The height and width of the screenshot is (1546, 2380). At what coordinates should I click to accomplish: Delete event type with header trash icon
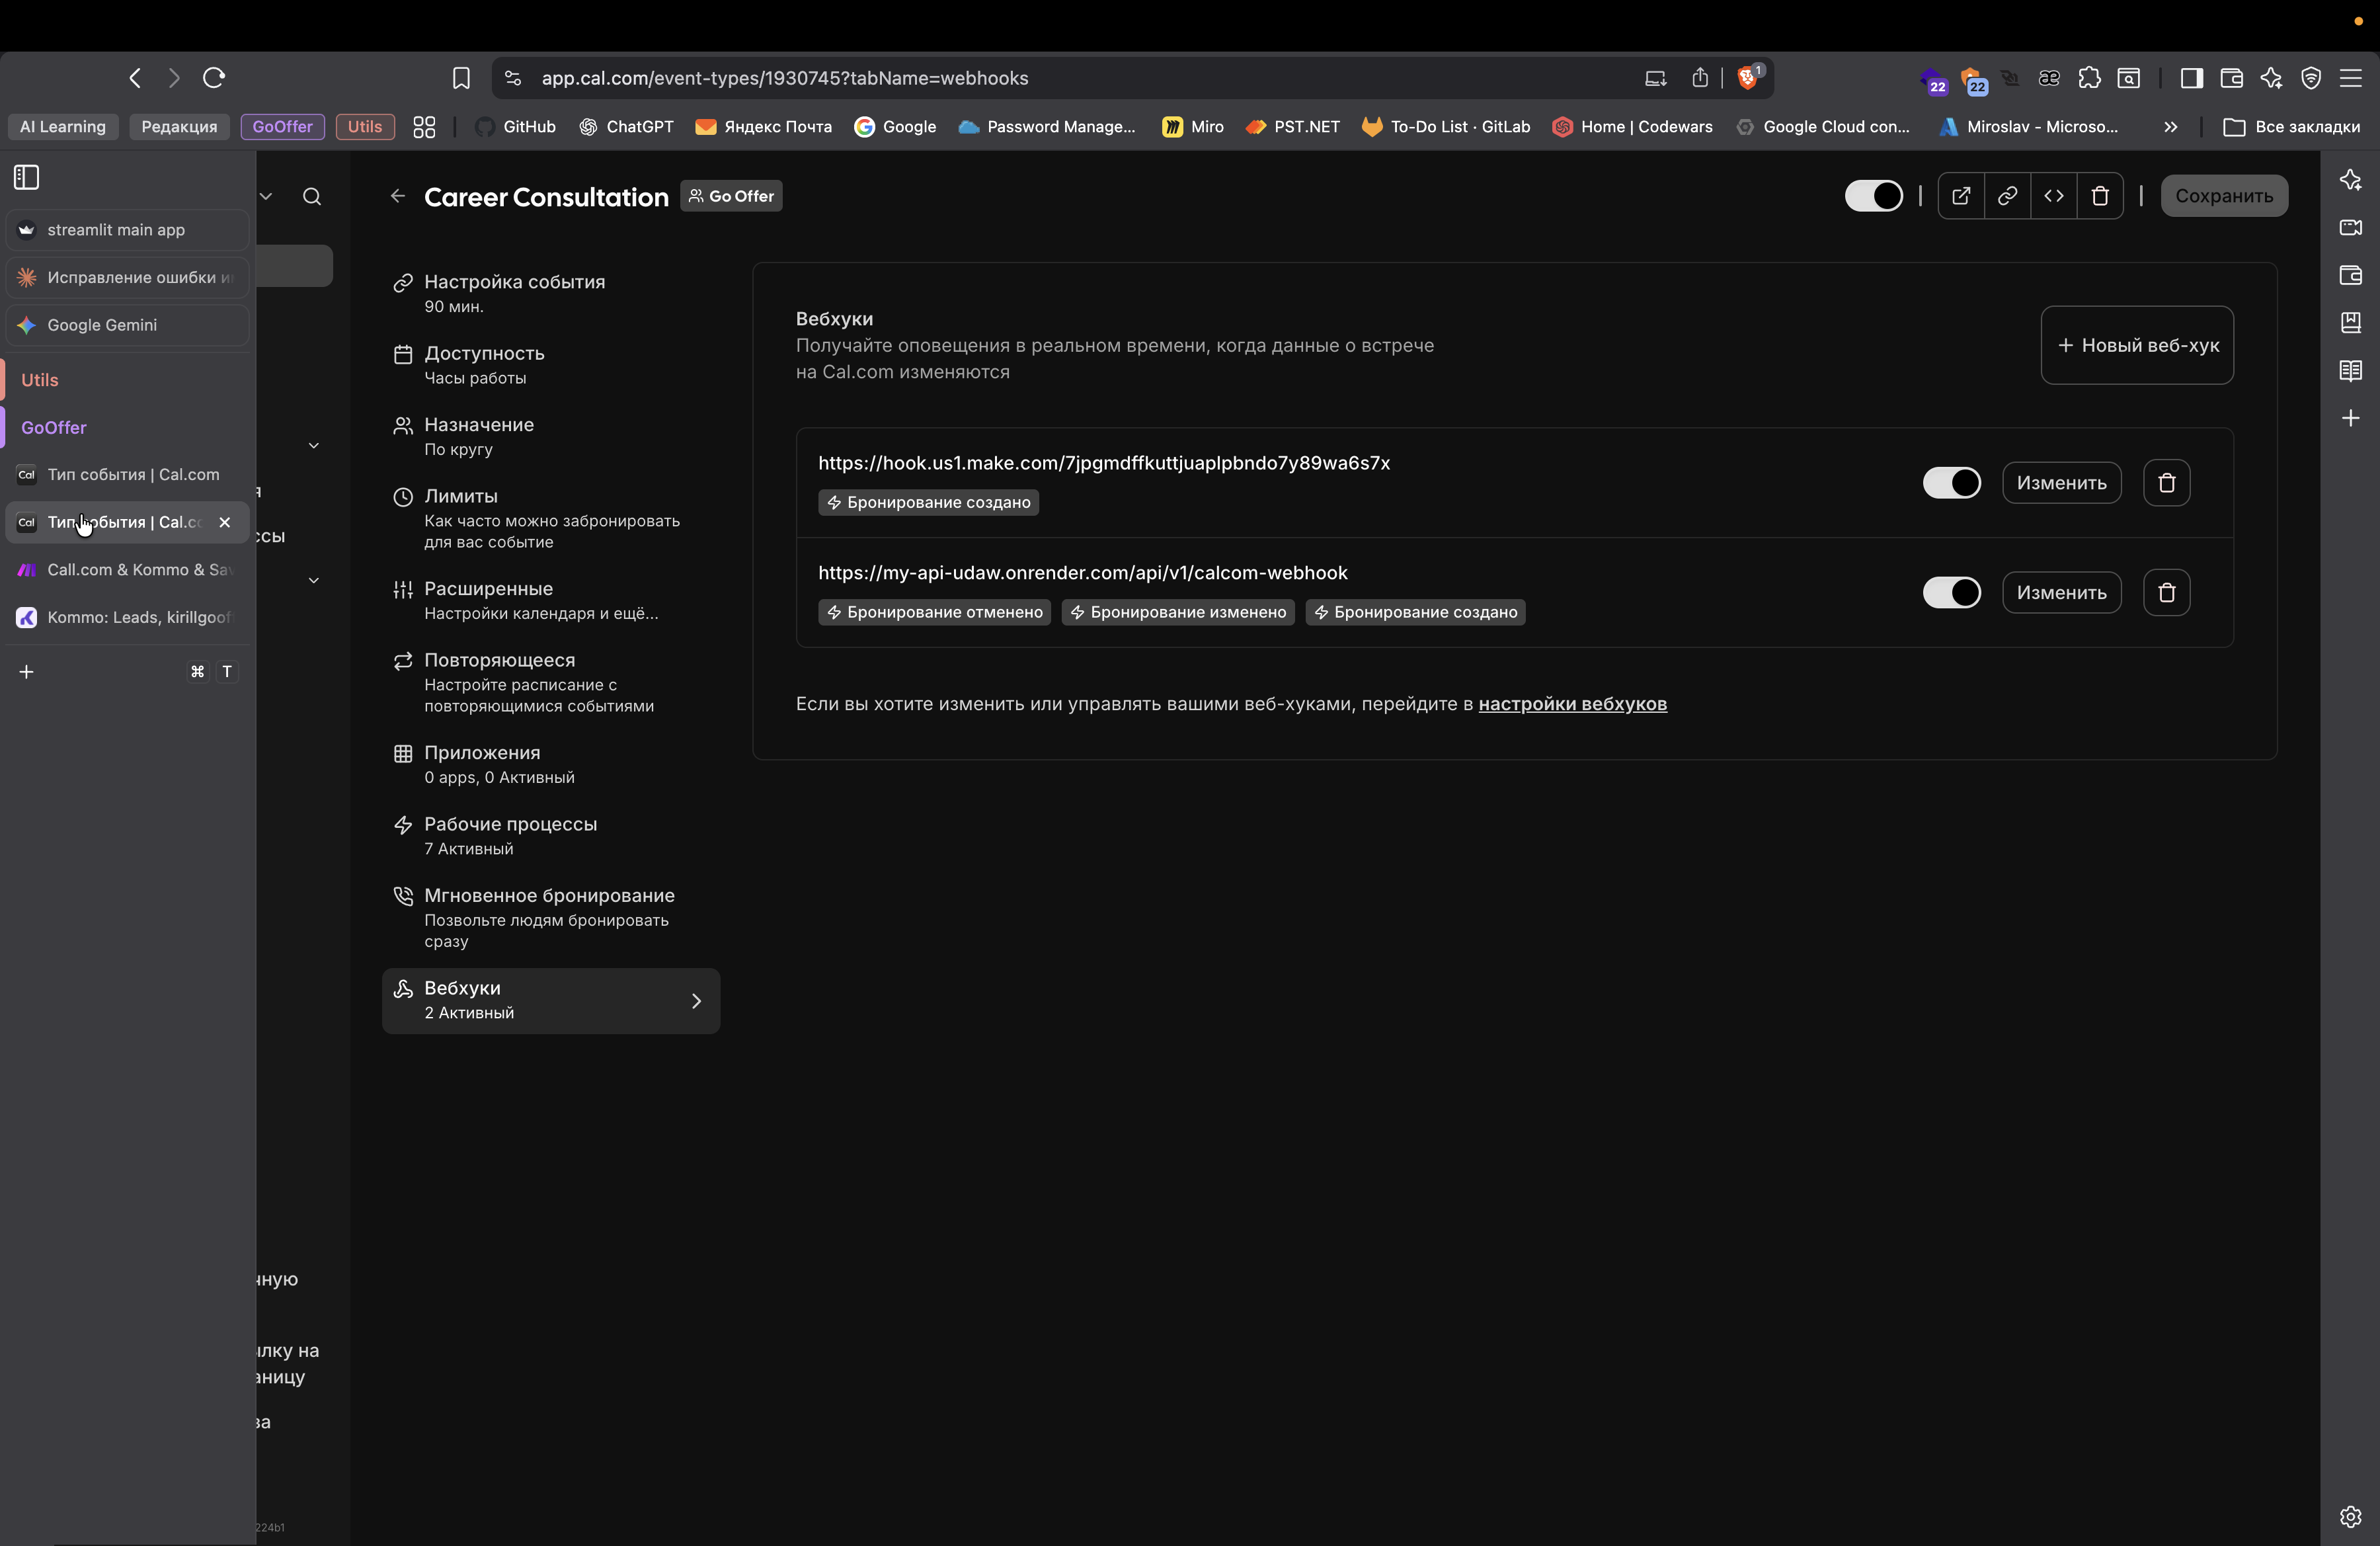2100,196
